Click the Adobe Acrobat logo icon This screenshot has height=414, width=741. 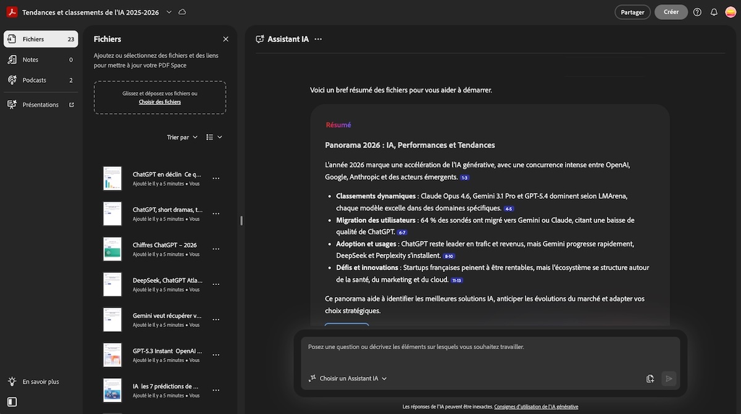11,12
